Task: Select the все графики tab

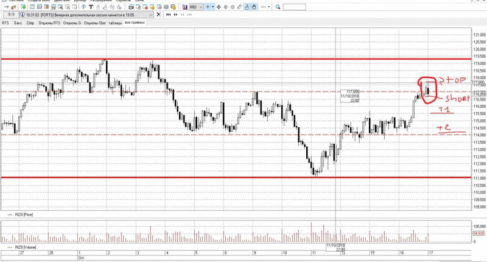Action: (x=135, y=23)
